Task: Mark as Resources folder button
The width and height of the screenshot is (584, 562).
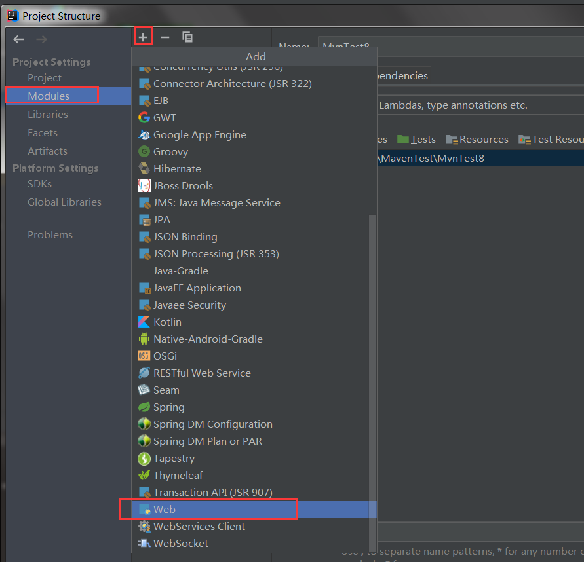Action: 477,140
